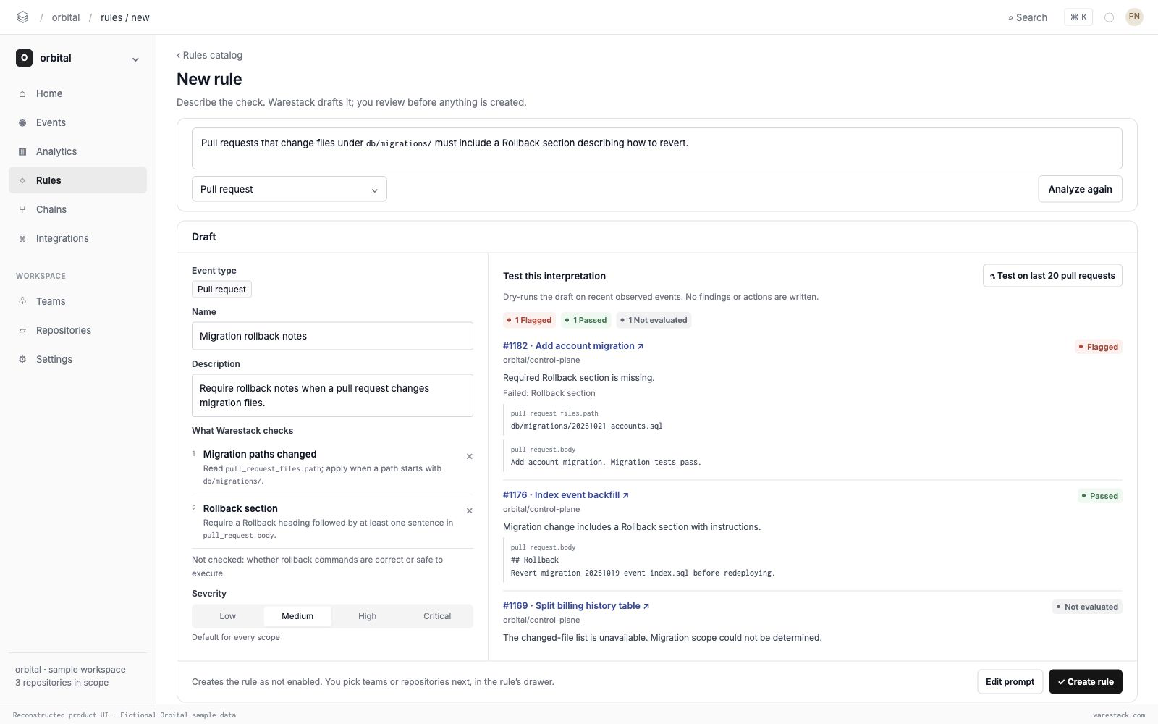The height and width of the screenshot is (724, 1158).
Task: Set severity to Low
Action: point(227,616)
